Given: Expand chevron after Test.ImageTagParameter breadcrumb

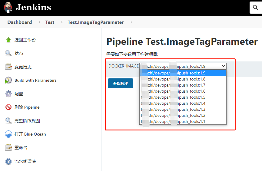Looking at the screenshot, I should click(x=131, y=22).
